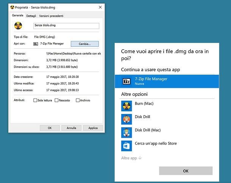Open the Versioni precedenti tab
The width and height of the screenshot is (231, 183).
[x=51, y=16]
